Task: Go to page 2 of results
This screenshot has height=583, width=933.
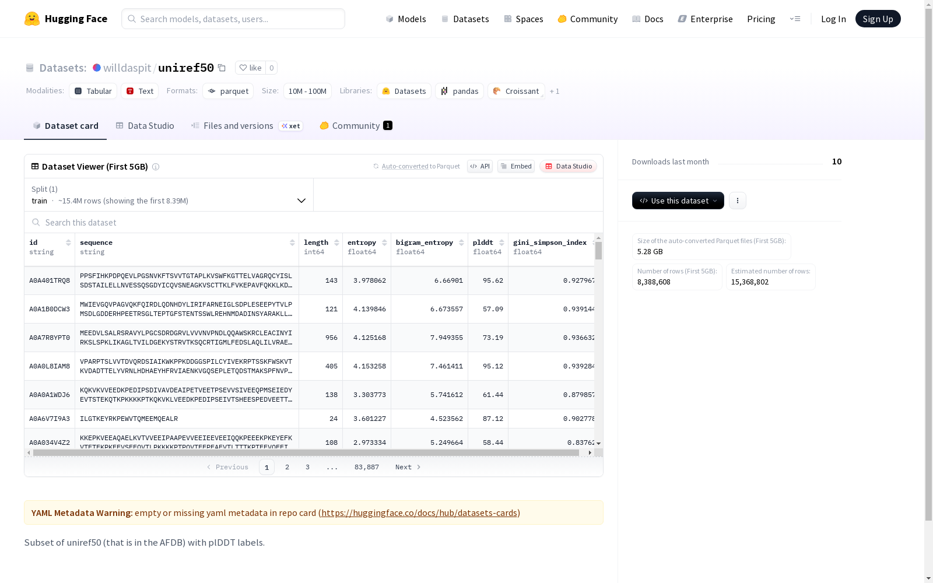Action: pos(287,467)
